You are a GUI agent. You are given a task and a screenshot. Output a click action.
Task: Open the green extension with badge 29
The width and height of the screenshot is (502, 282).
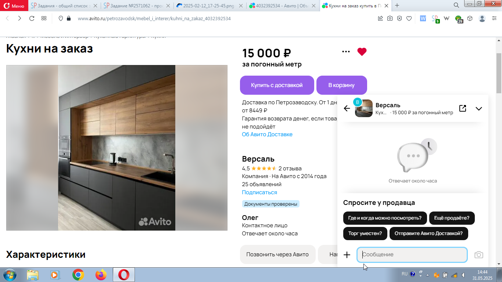click(x=459, y=19)
